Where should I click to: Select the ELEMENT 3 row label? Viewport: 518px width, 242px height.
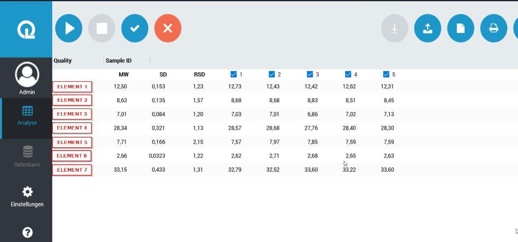click(x=72, y=114)
